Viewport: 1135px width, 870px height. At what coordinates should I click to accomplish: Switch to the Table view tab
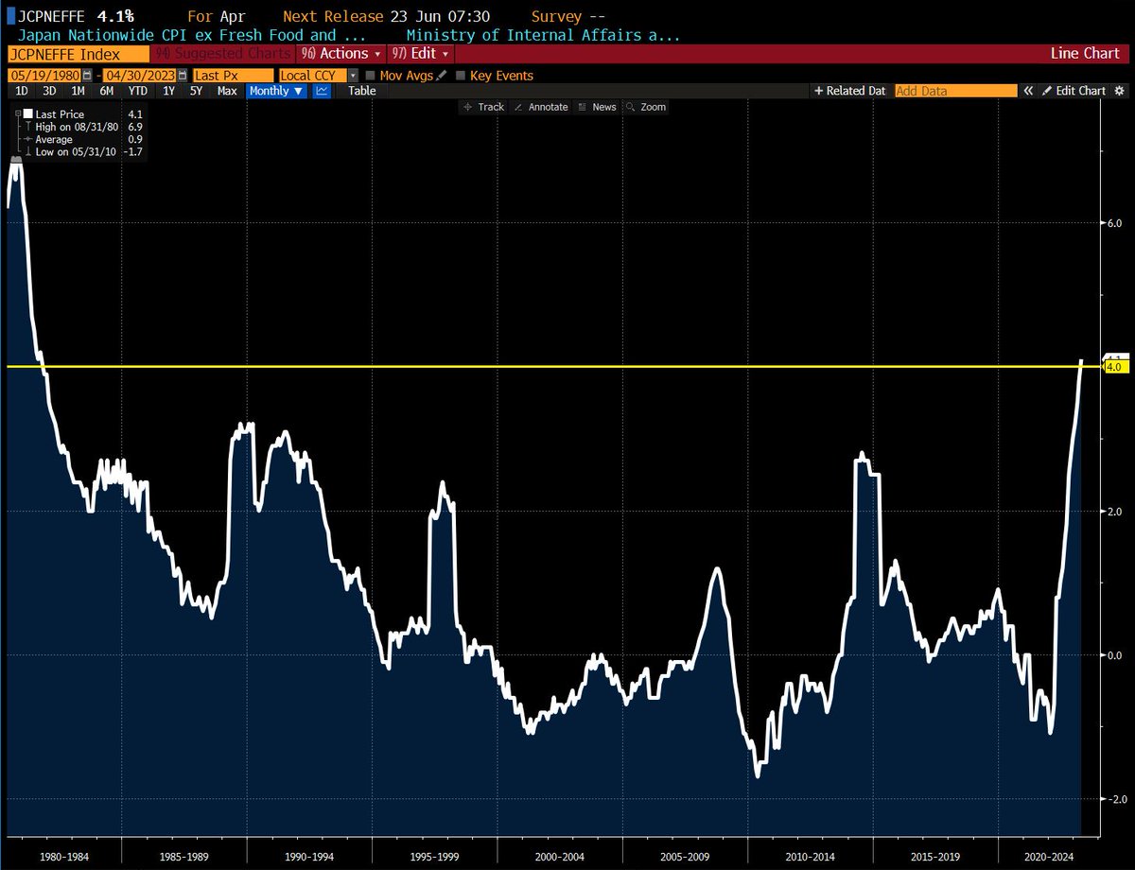pyautogui.click(x=361, y=90)
